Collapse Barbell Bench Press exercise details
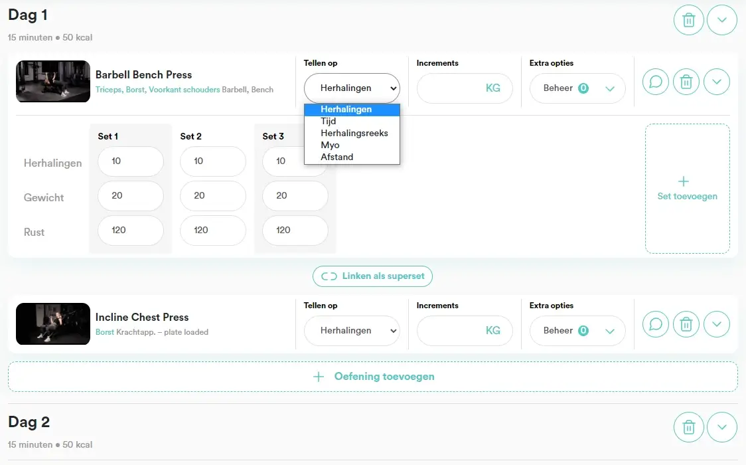746x465 pixels. tap(717, 82)
